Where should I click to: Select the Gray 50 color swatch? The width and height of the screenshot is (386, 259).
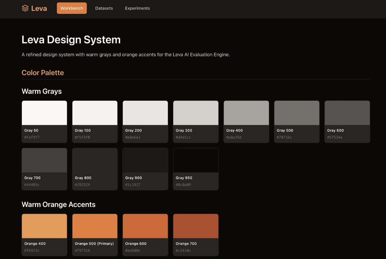pyautogui.click(x=44, y=113)
